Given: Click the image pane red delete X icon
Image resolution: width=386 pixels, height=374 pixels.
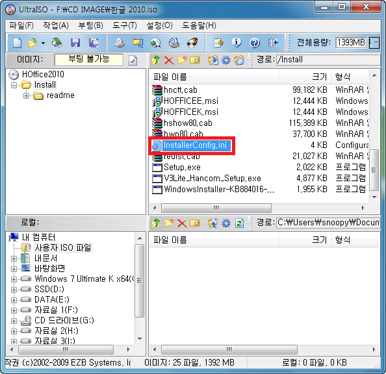Looking at the screenshot, I should pos(169,60).
